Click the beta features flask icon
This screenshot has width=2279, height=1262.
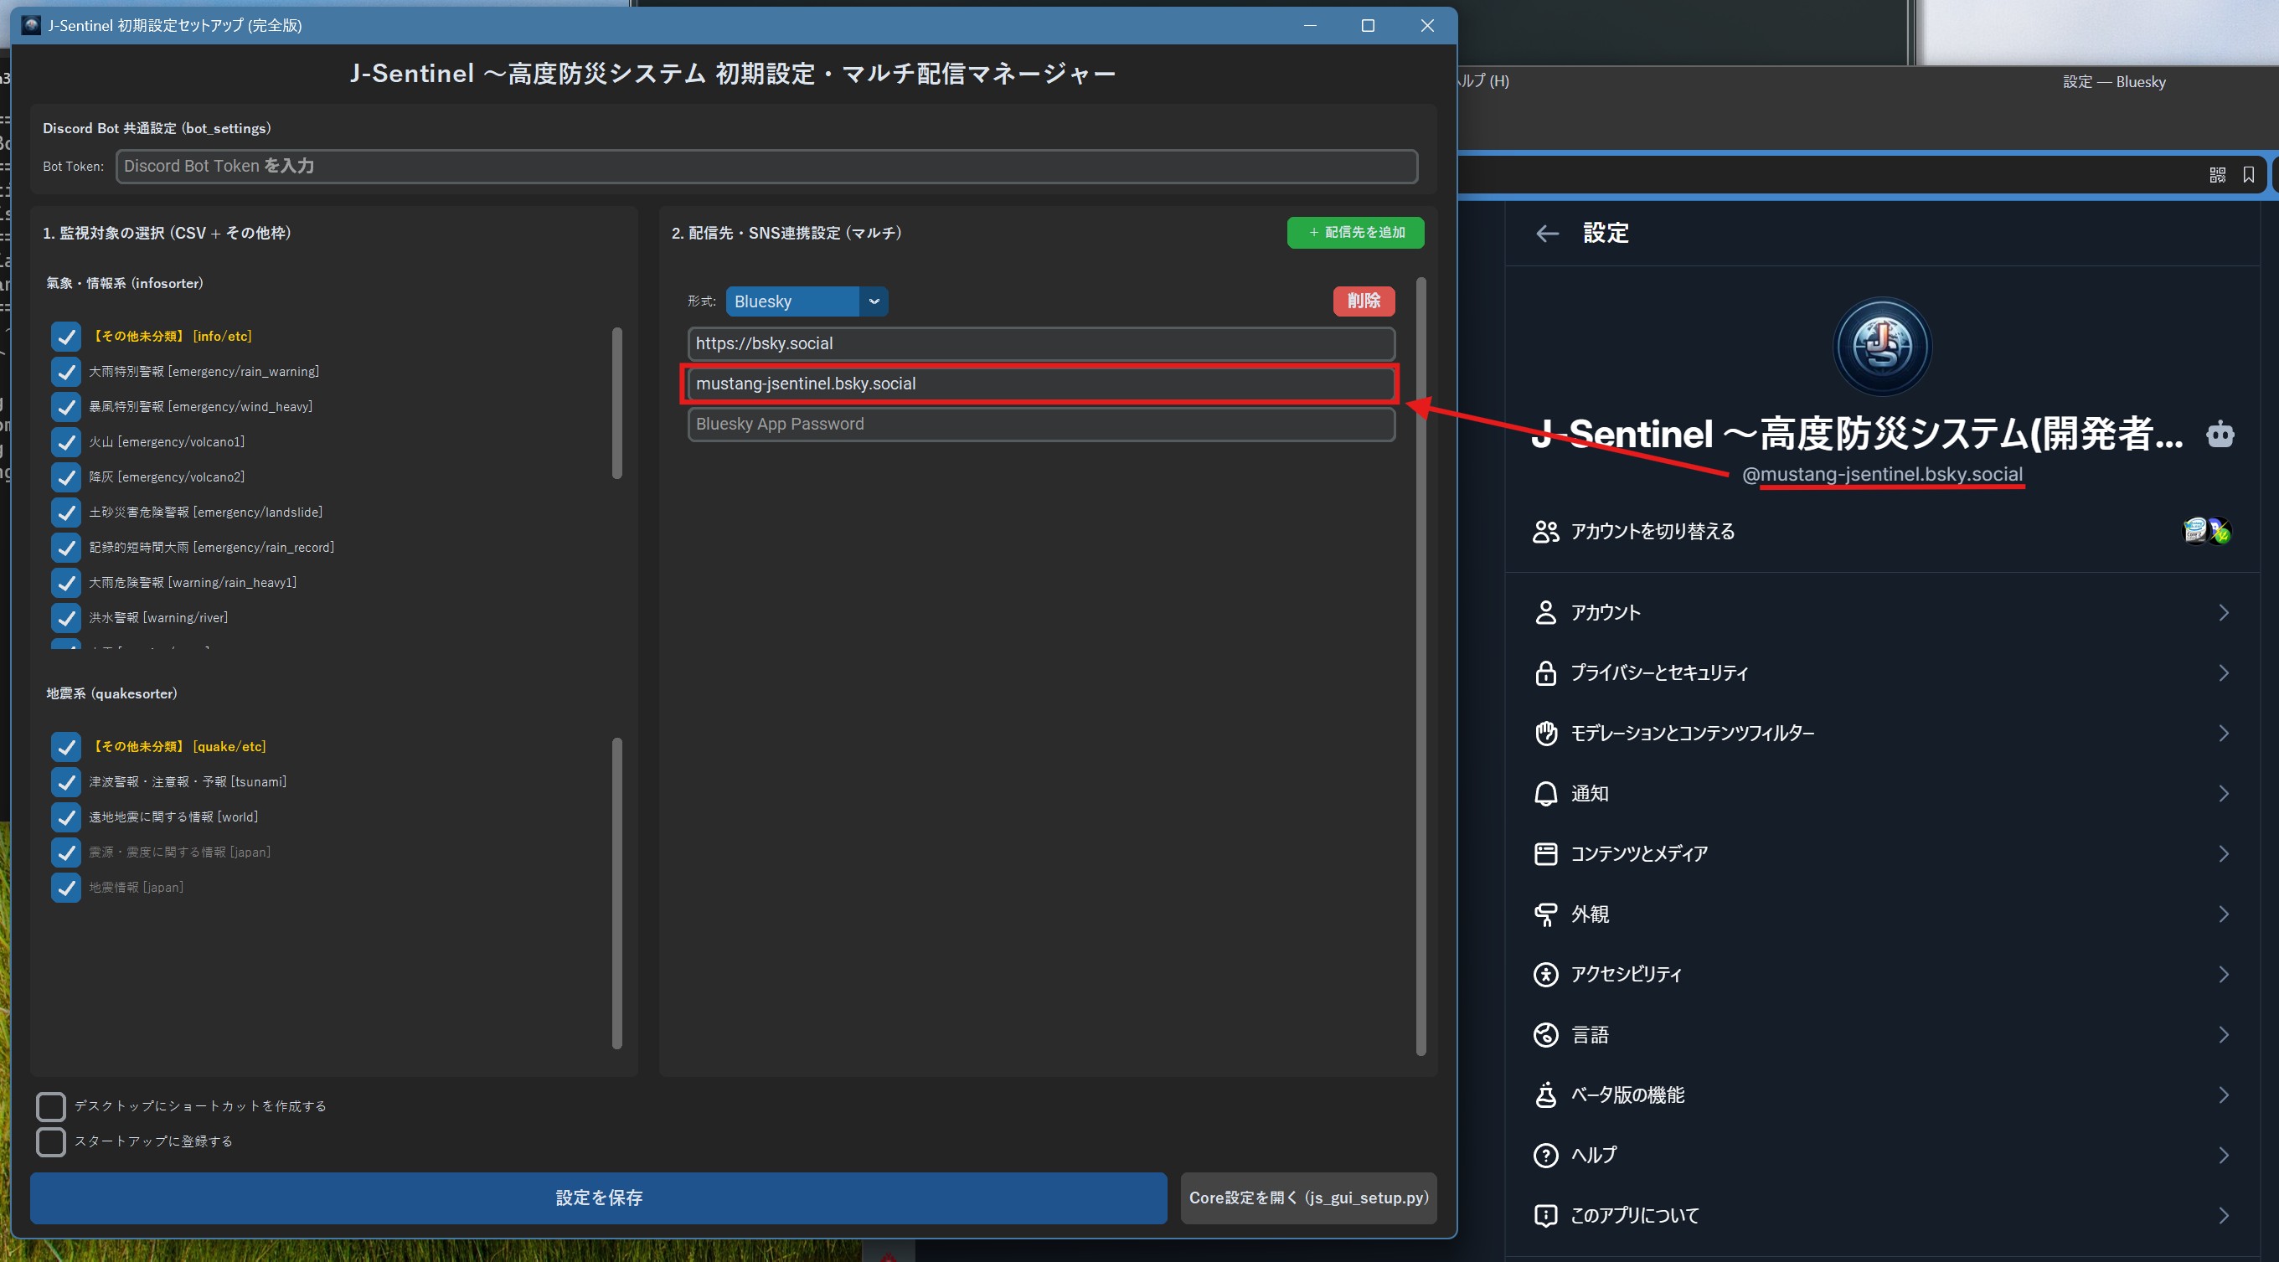point(1545,1095)
